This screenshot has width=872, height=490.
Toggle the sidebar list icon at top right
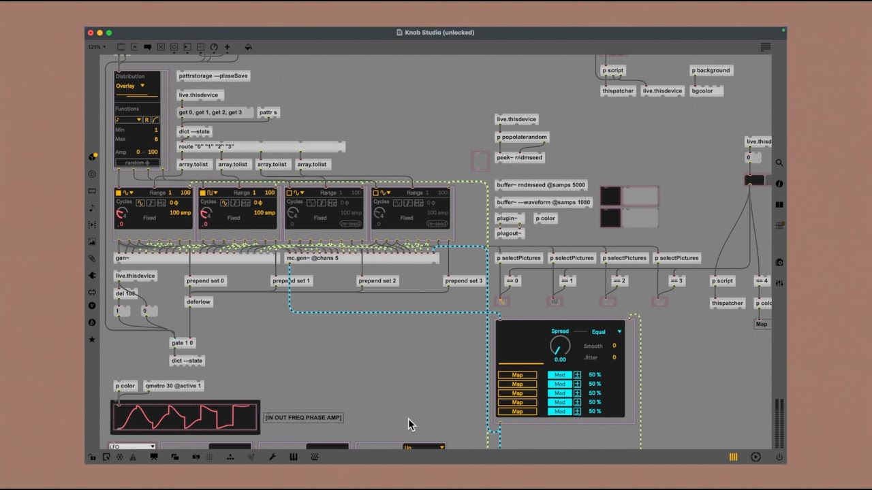[x=766, y=47]
